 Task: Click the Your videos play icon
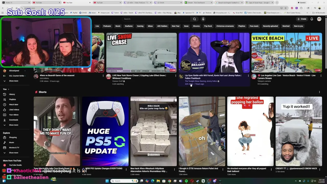(4, 115)
